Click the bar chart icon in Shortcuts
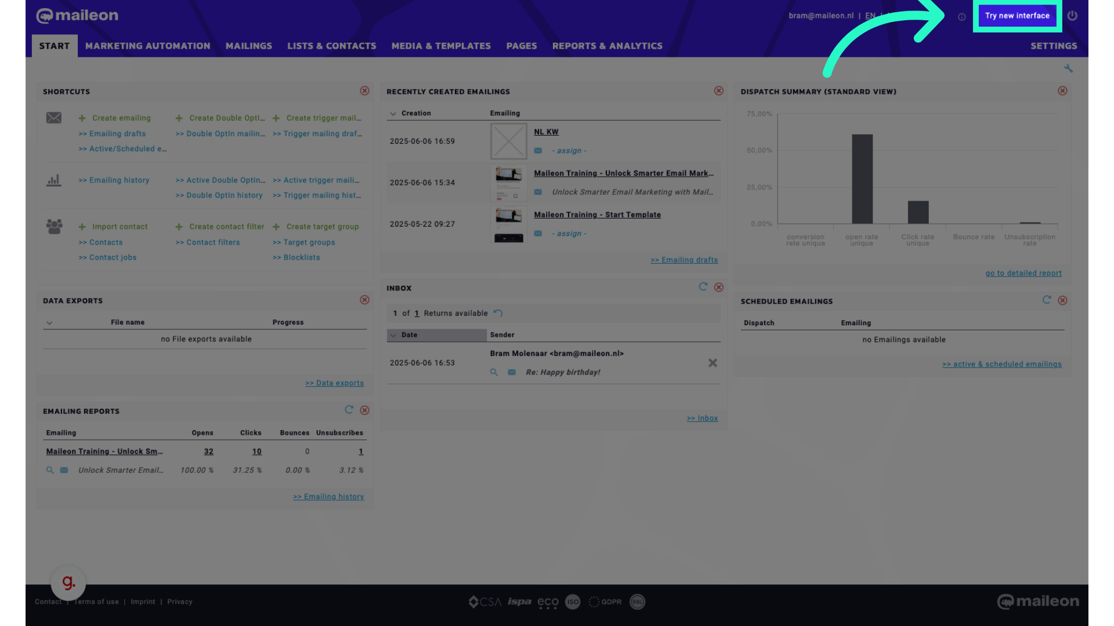Viewport: 1114px width, 626px height. pos(54,180)
